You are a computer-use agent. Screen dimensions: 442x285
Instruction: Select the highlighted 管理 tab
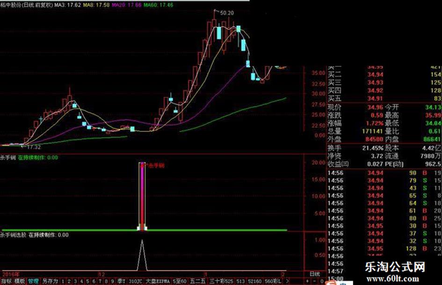tap(33, 281)
